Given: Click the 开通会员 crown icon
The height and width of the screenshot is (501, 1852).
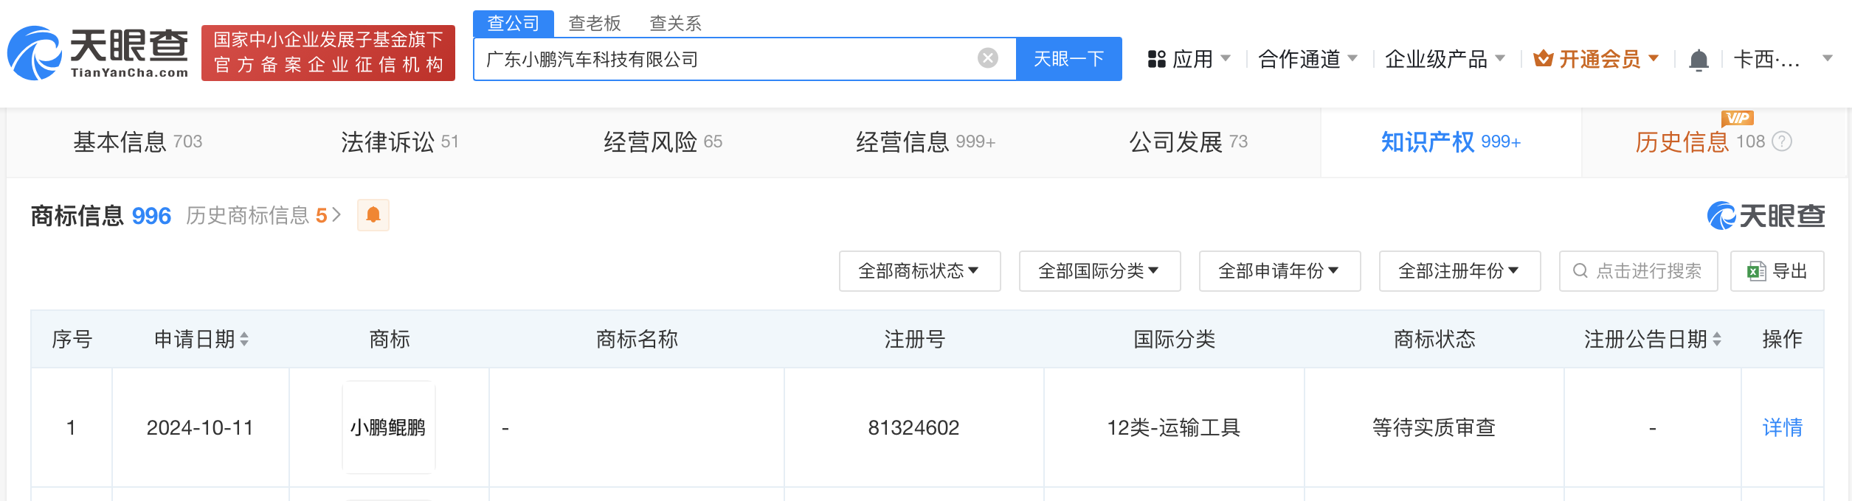Looking at the screenshot, I should [1543, 59].
